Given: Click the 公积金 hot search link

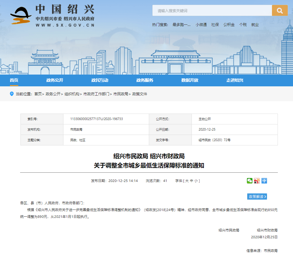Looking at the screenshot, I should click(229, 25).
